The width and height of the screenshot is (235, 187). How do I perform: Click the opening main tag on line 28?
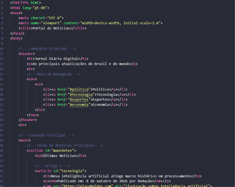point(24,140)
